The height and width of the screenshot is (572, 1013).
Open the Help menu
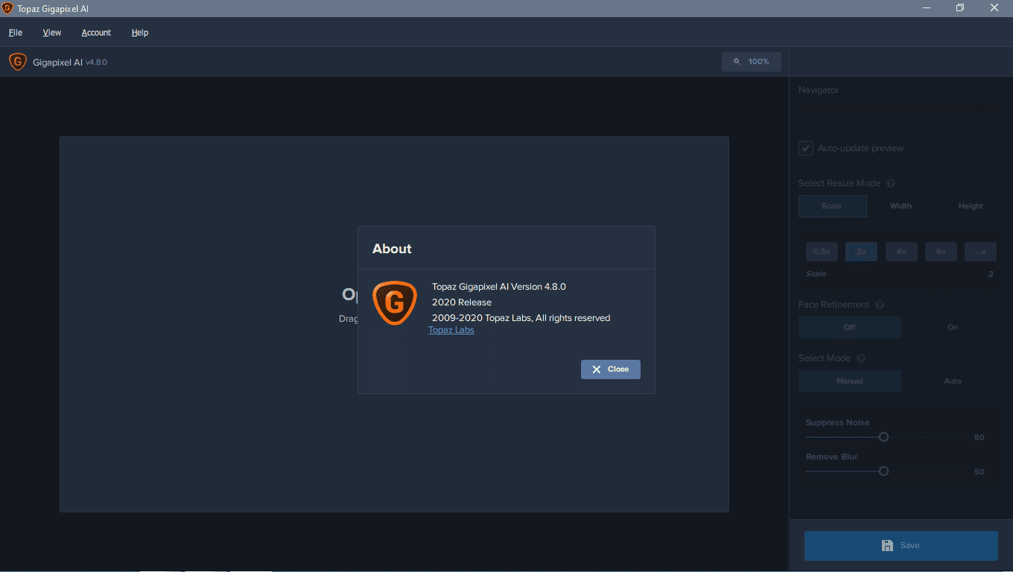click(x=140, y=33)
